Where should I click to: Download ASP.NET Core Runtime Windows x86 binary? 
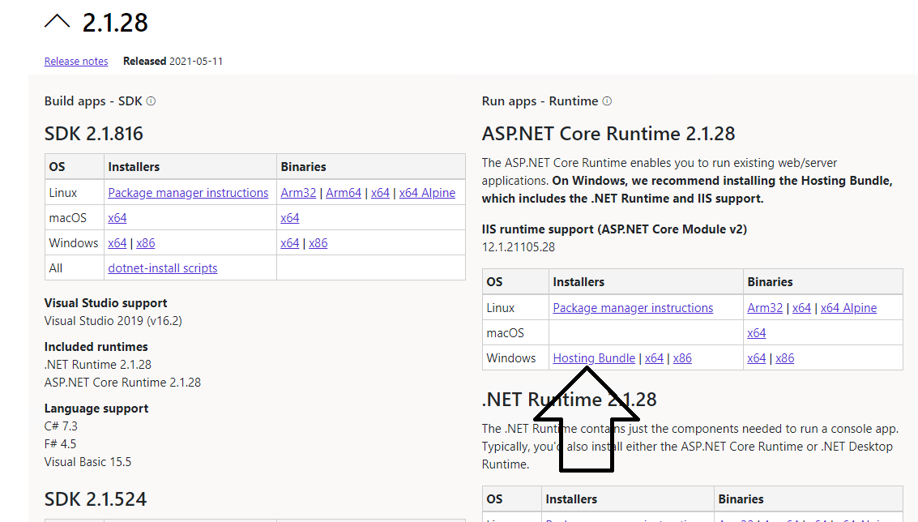[x=785, y=358]
